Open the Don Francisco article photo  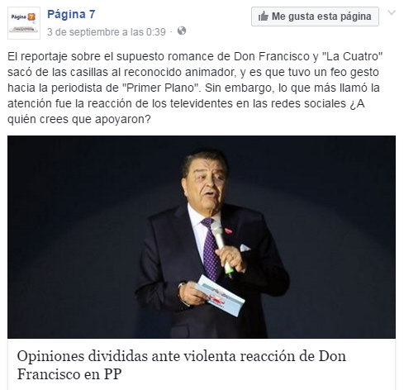[202, 237]
